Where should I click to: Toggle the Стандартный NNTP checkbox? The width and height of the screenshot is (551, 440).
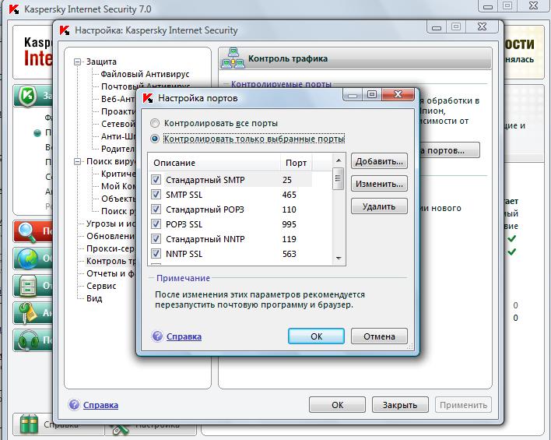(x=156, y=239)
